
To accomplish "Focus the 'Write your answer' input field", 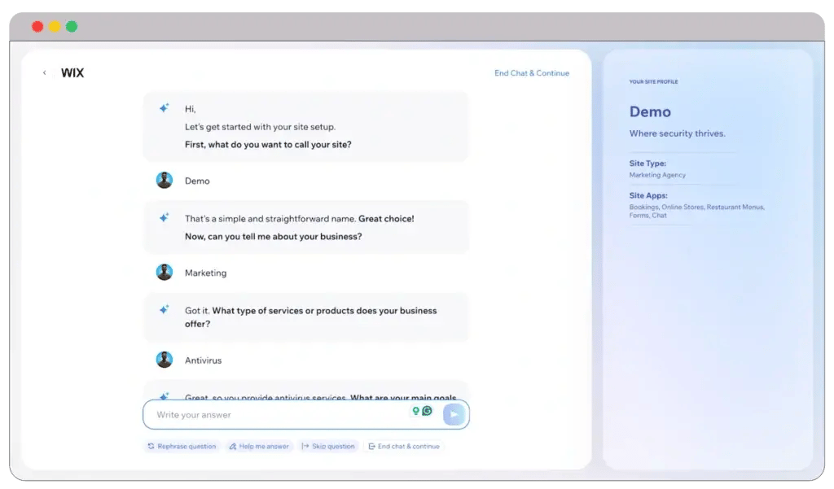I will pyautogui.click(x=277, y=415).
